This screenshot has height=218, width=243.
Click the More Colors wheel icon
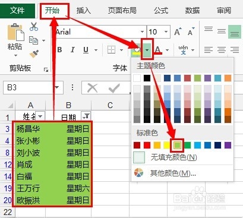[x=138, y=173]
